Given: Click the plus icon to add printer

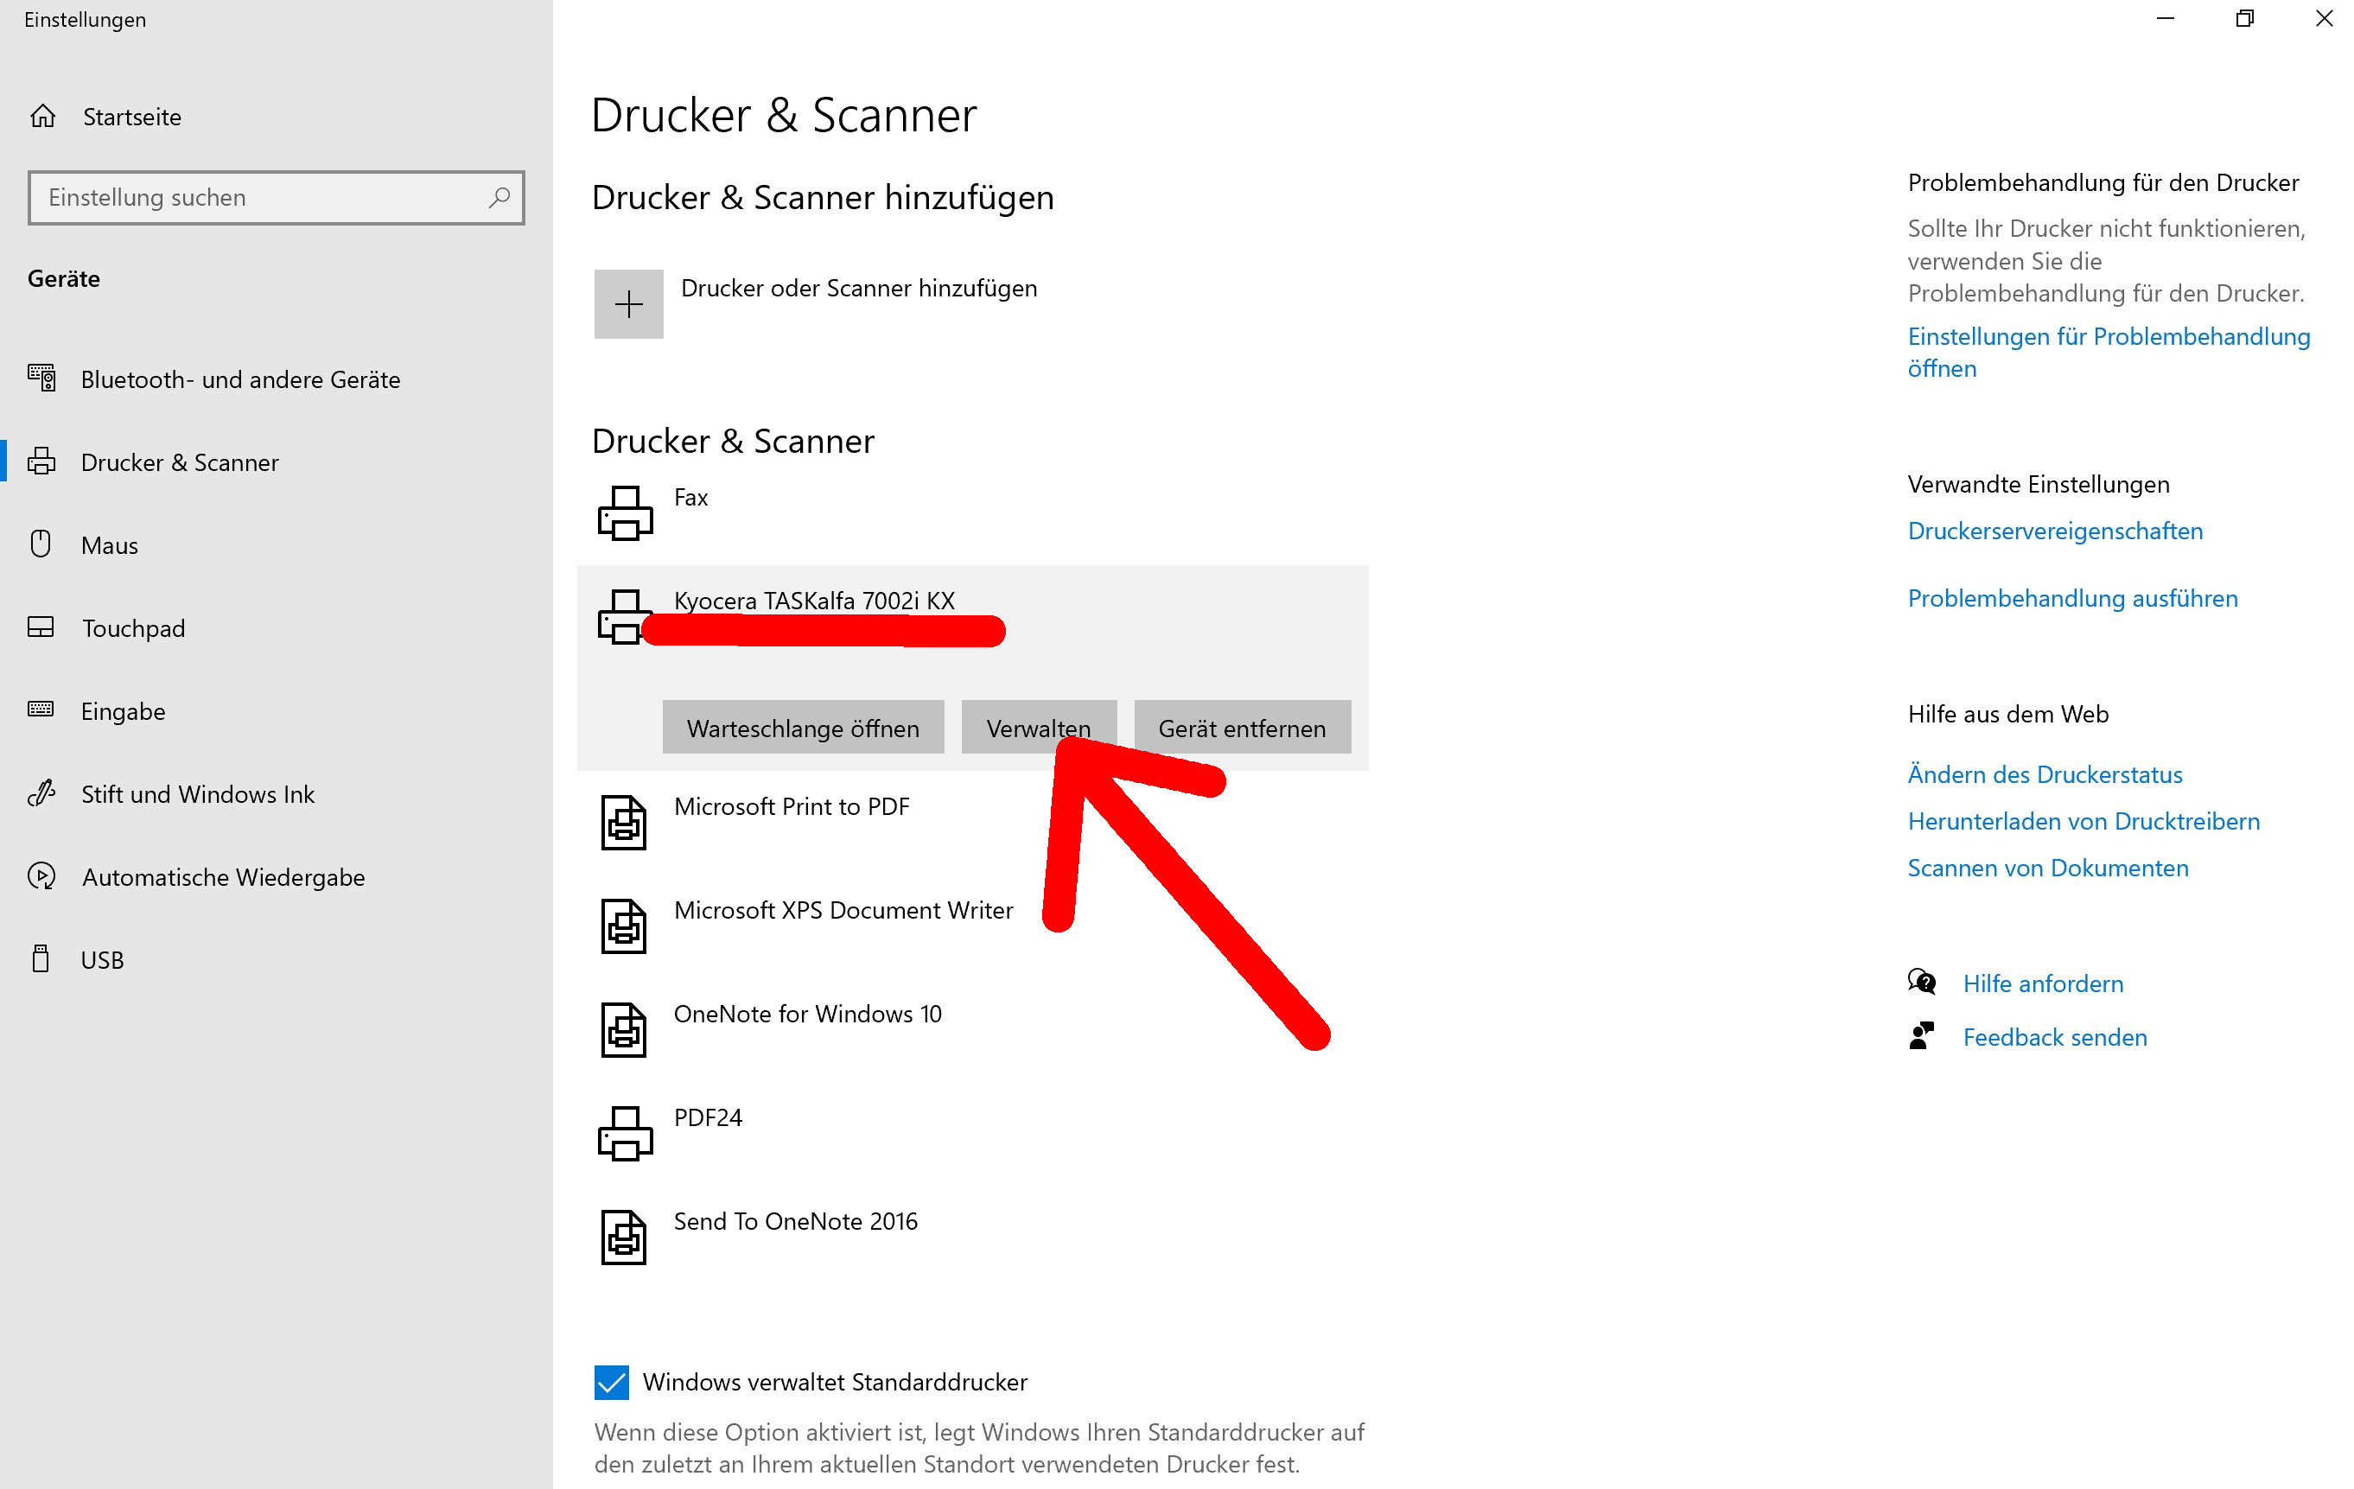Looking at the screenshot, I should 628,304.
